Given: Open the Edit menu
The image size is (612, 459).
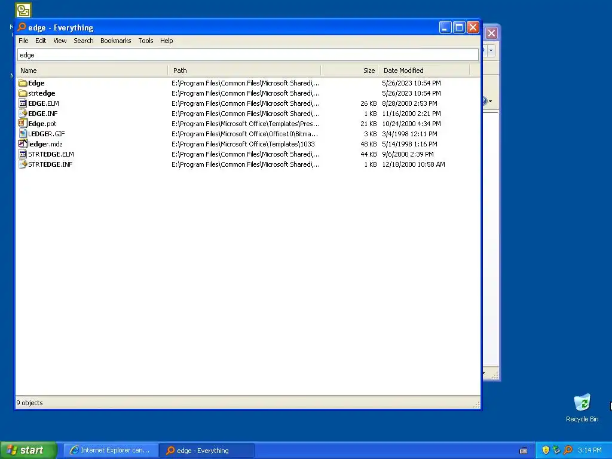Looking at the screenshot, I should pyautogui.click(x=41, y=41).
